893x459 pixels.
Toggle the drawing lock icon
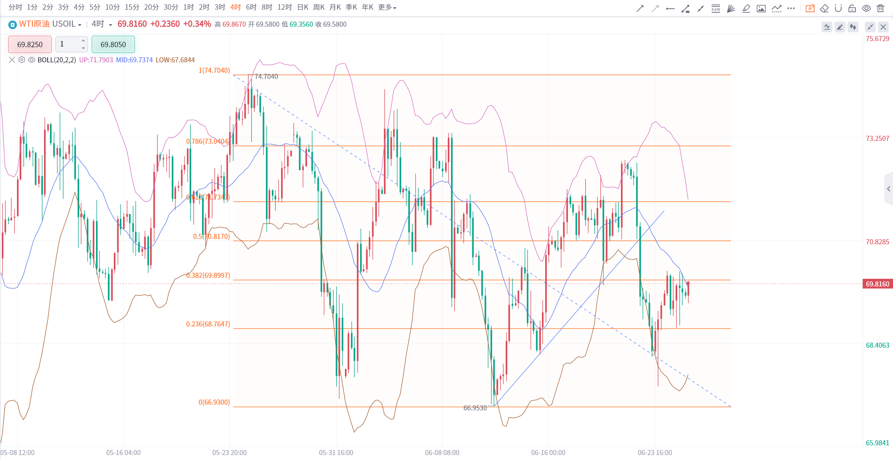pos(852,8)
